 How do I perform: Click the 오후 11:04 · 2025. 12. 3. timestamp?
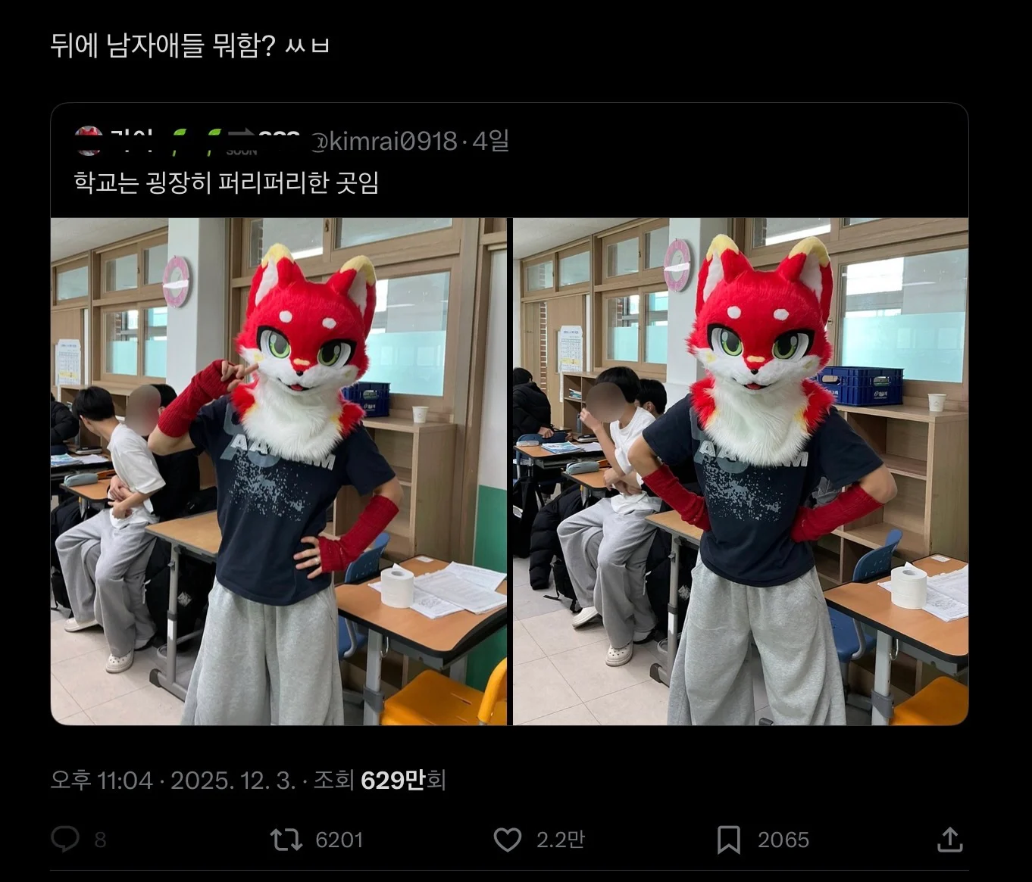[x=173, y=780]
